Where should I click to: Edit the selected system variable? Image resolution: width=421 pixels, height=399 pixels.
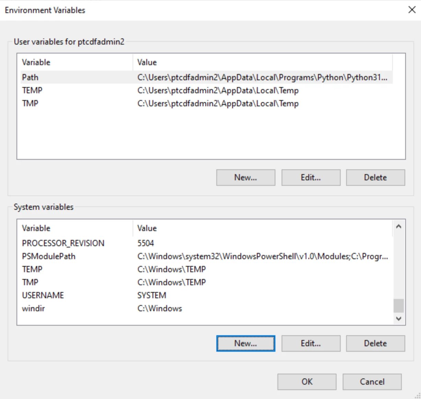[311, 343]
